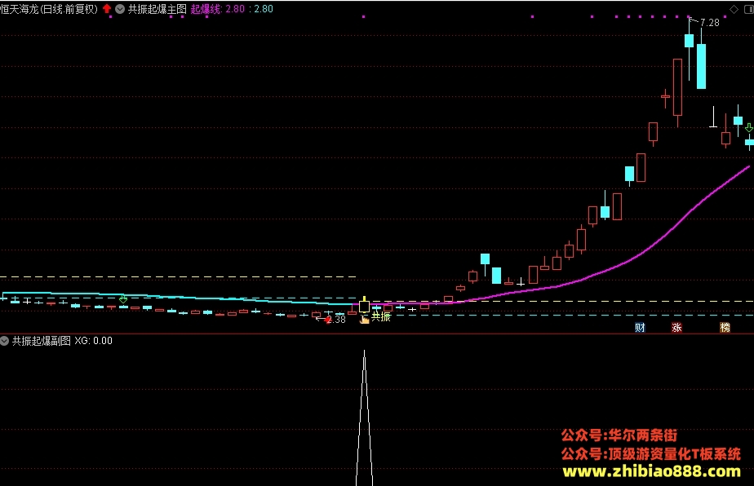Click the red up-arrow icon beside the stock name
This screenshot has width=754, height=486.
(107, 9)
